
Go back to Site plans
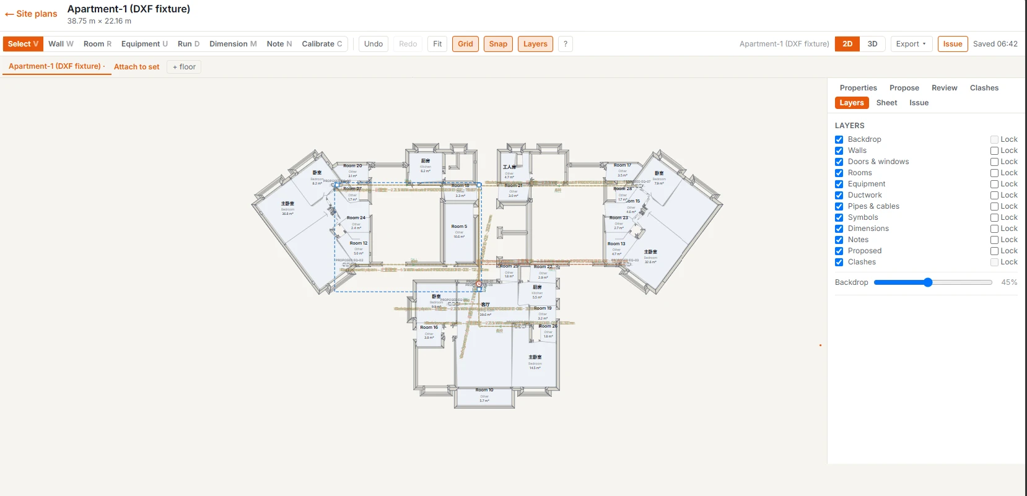click(31, 14)
